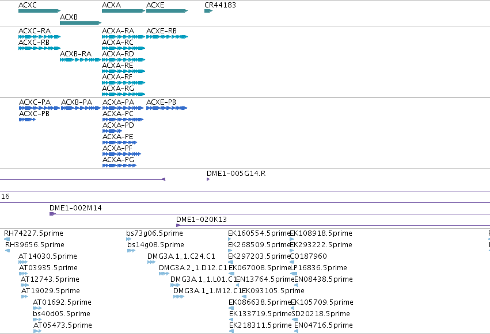
Task: Select transcript ACXA-RF
Action: click(123, 83)
